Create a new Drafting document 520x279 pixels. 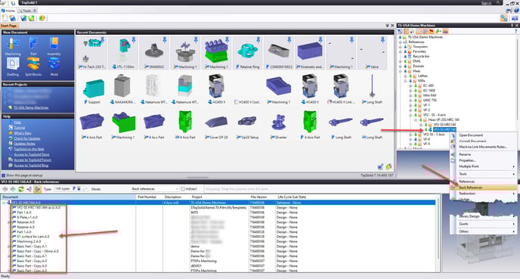point(13,67)
